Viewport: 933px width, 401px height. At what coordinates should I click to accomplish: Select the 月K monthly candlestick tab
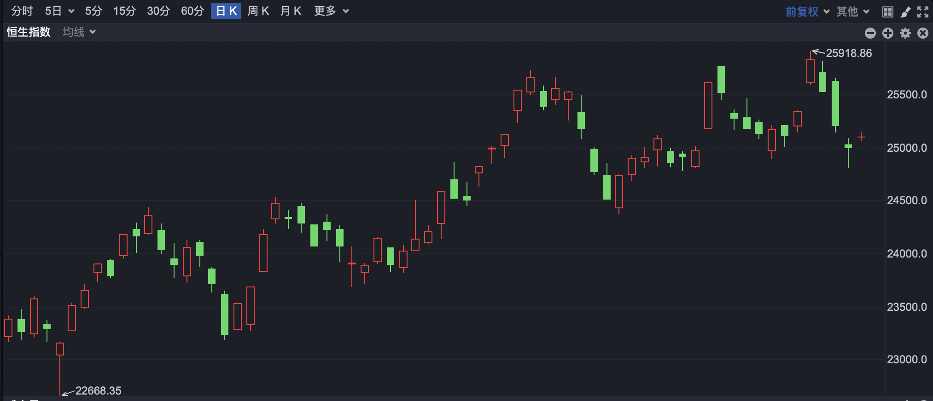291,11
